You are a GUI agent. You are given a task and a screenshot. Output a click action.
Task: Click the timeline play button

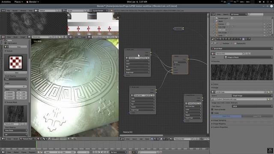[x=102, y=152]
